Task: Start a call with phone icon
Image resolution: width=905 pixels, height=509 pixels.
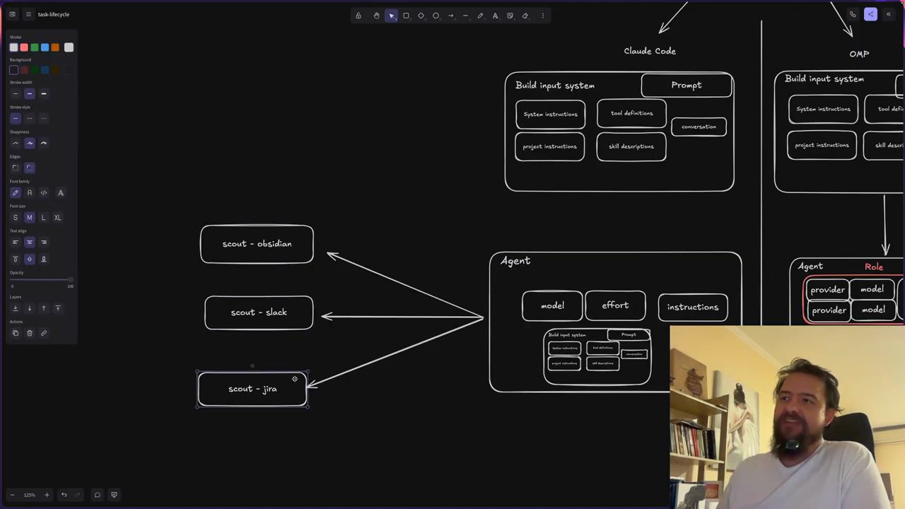Action: (853, 14)
